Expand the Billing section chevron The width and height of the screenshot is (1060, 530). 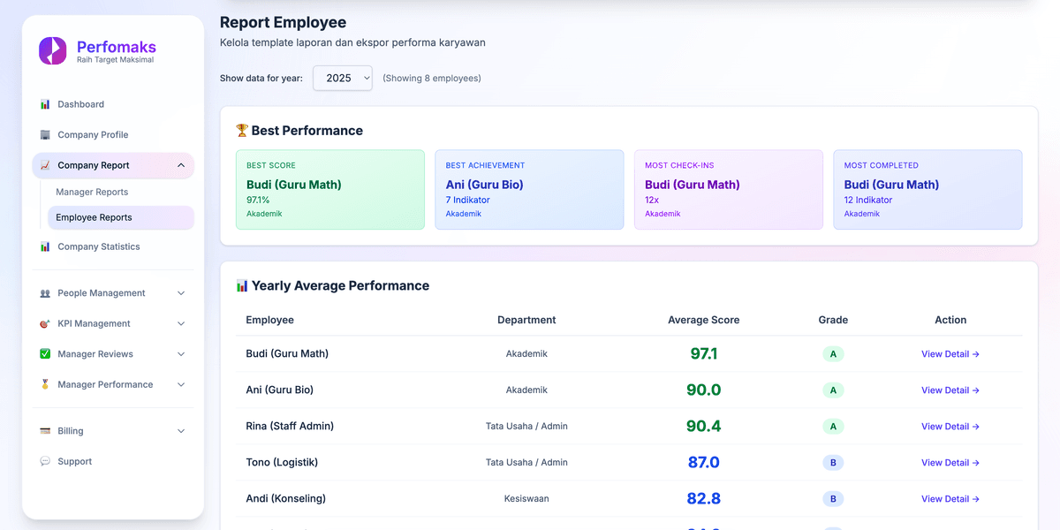[181, 431]
